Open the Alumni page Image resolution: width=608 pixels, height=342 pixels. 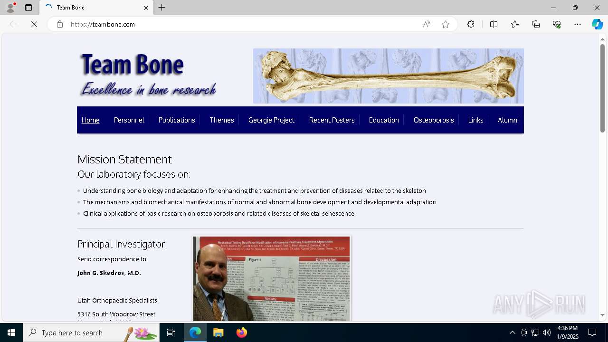point(508,120)
